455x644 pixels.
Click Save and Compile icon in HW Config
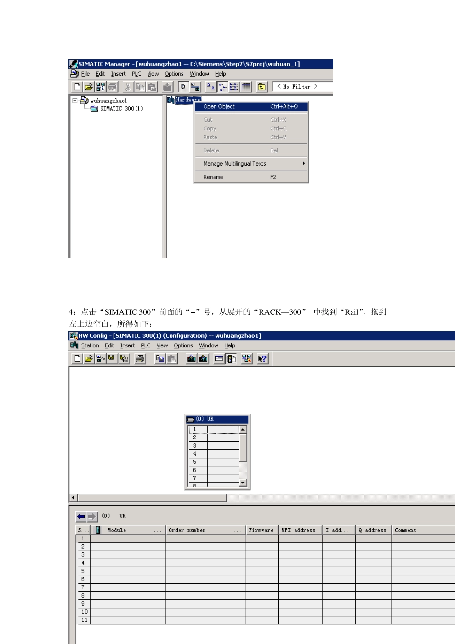pyautogui.click(x=124, y=358)
